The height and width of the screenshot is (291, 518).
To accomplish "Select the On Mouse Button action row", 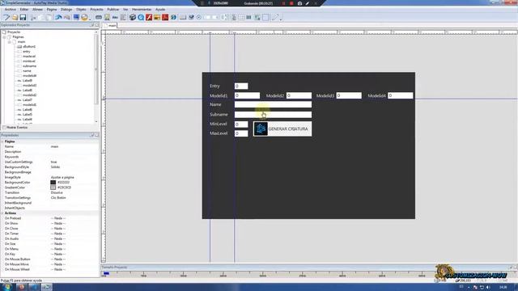I will coord(49,259).
